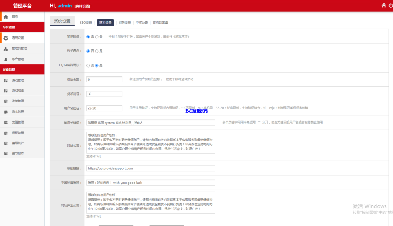The height and width of the screenshot is (226, 393).
Task: Click the home icon in top-right corner
Action: click(383, 5)
